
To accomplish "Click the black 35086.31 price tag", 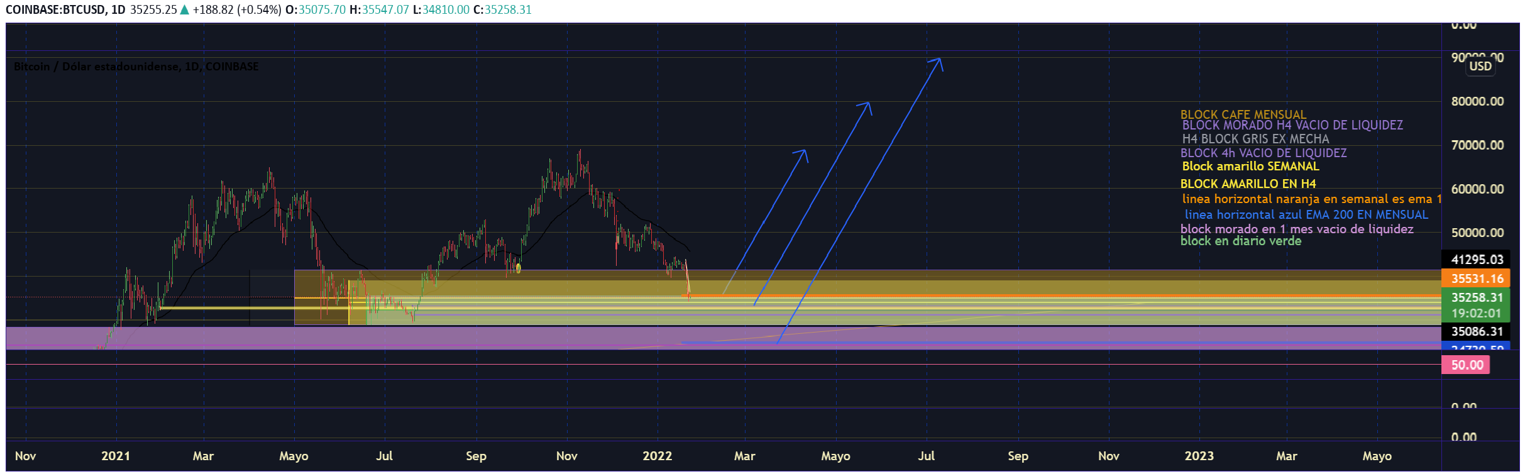I will click(x=1475, y=331).
